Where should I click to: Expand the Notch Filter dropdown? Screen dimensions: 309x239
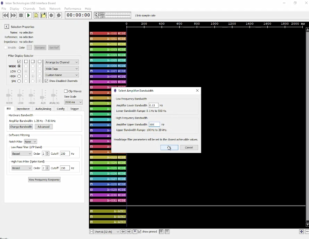point(30,142)
